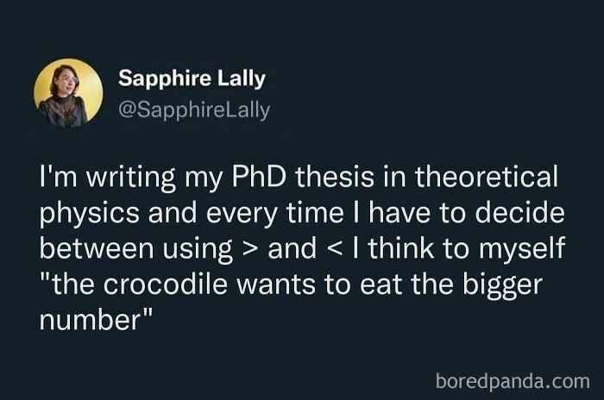604x400 pixels.
Task: Open the Sapphire Lally display name
Action: tap(192, 78)
